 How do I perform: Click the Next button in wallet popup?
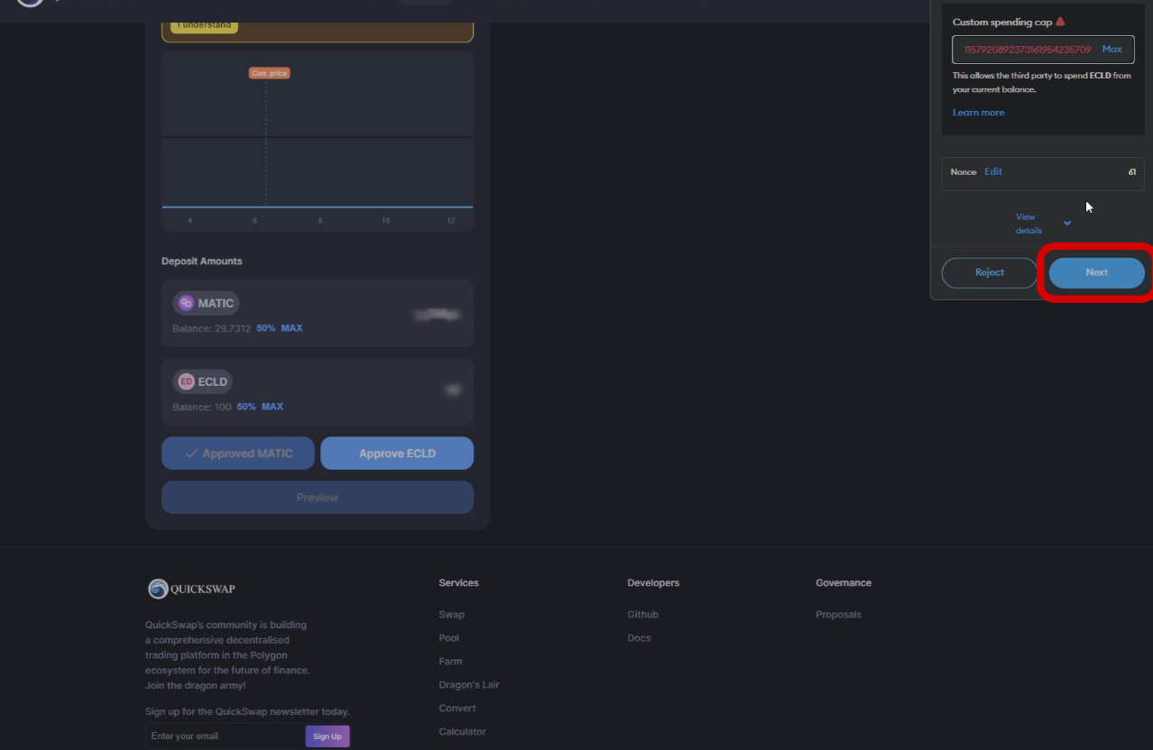[x=1096, y=272]
